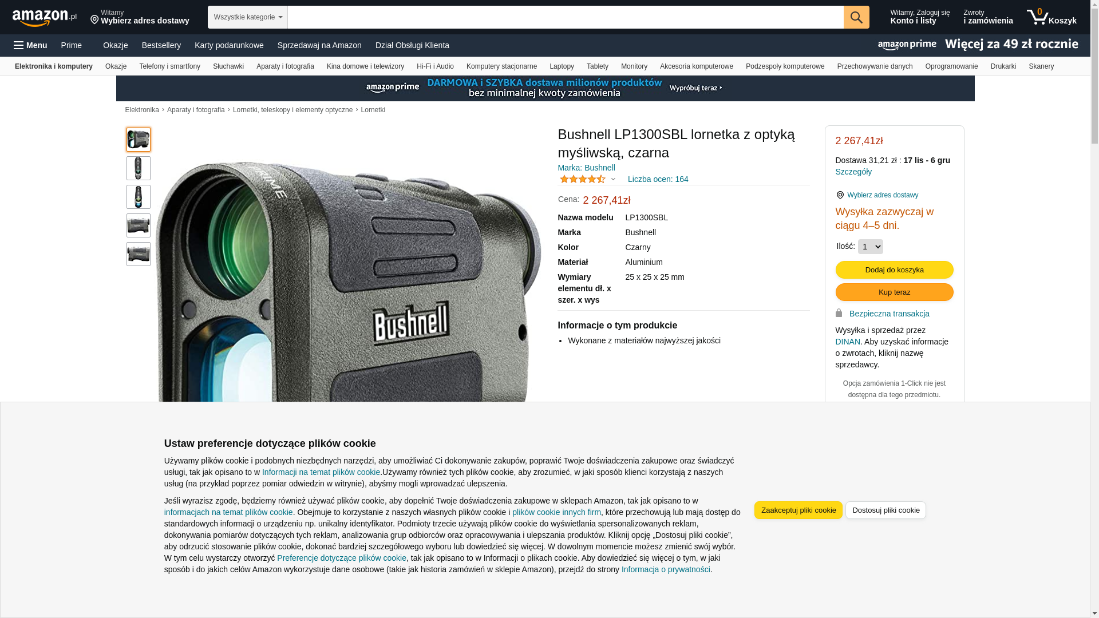Click the Bezpieczna transakcja lock link
The image size is (1099, 618).
coord(889,314)
